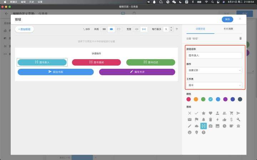Click the blue 保存 button

click(x=227, y=19)
